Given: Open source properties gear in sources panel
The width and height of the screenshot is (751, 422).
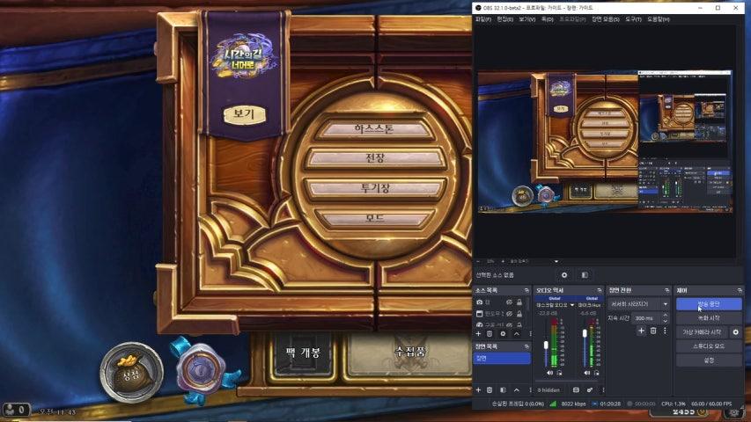Looking at the screenshot, I should click(504, 333).
